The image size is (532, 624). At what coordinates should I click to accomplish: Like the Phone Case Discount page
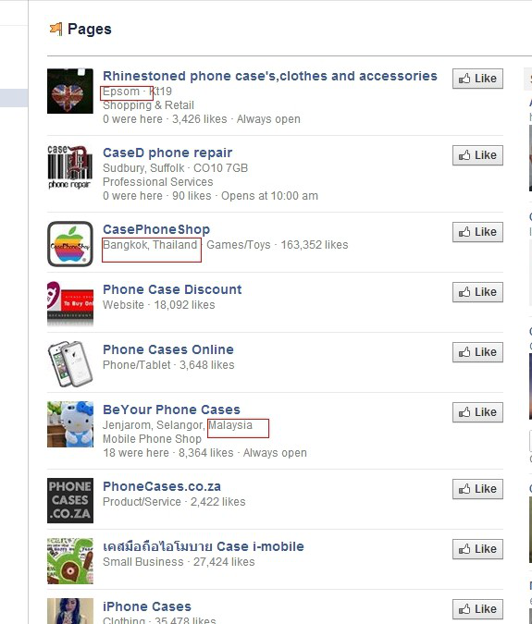(477, 292)
